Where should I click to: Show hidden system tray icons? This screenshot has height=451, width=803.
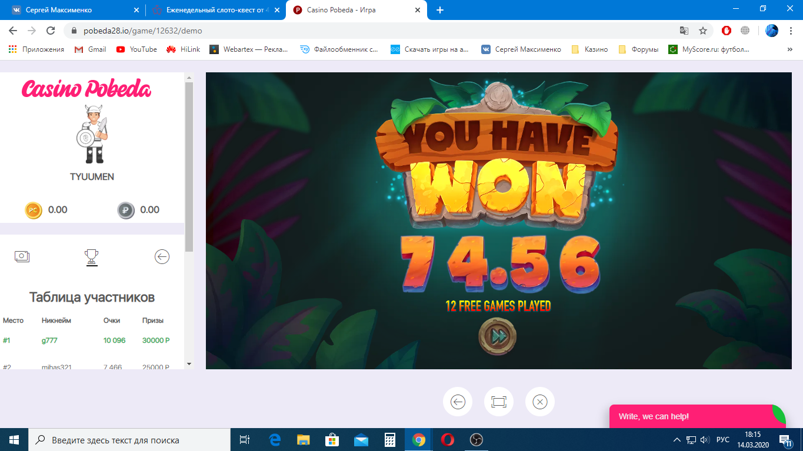click(677, 440)
